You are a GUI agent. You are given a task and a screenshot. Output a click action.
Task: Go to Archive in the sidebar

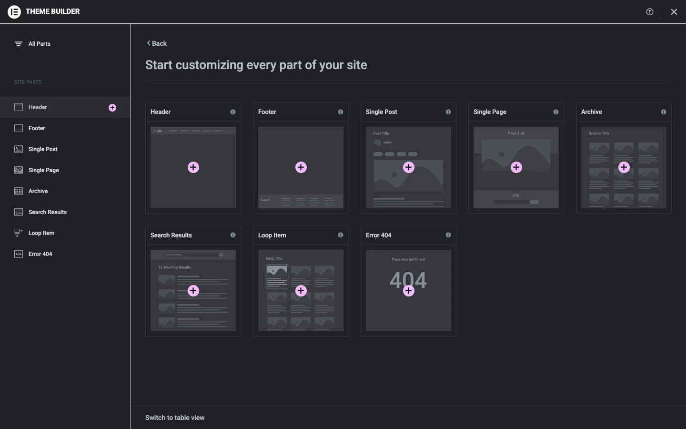tap(65, 191)
